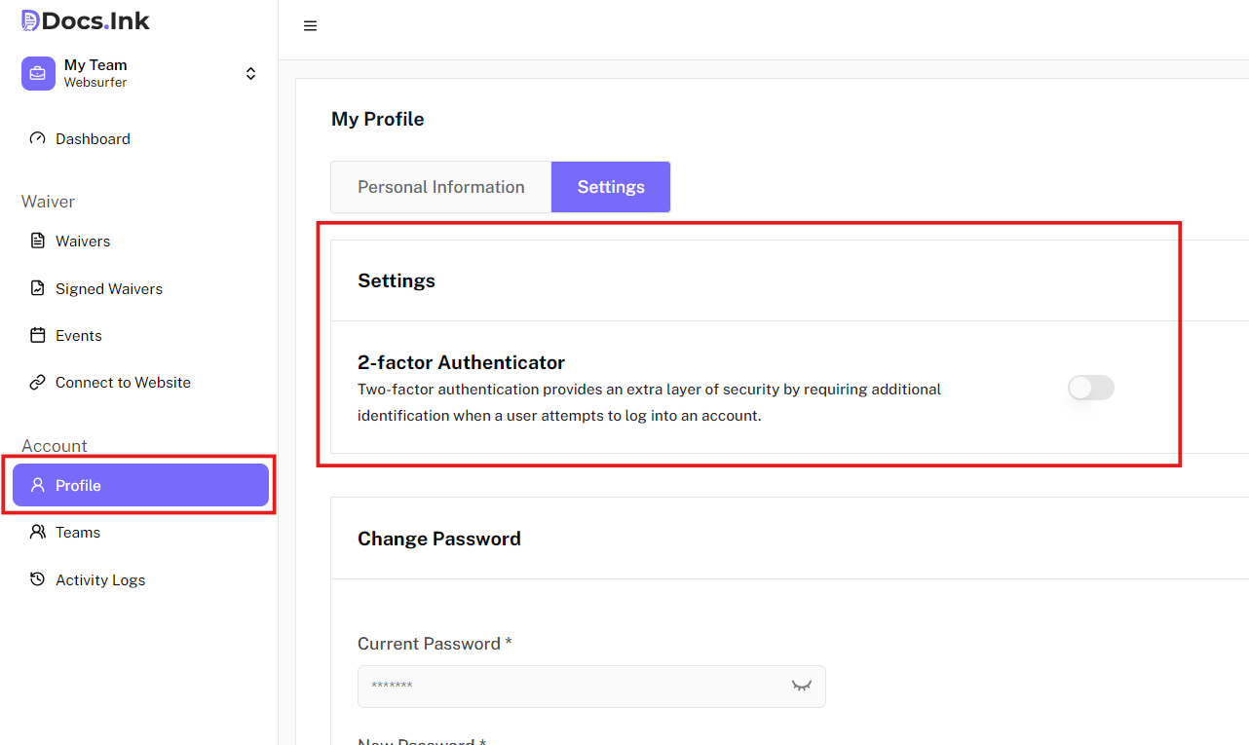Open the Activity Logs page

click(100, 579)
